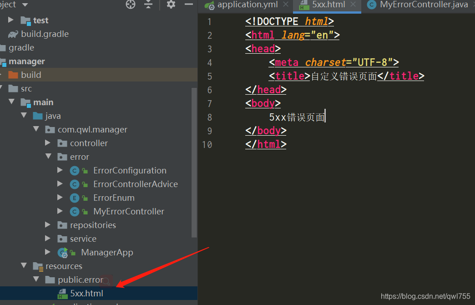Open the Project panel settings gear
Screen dimensions: 475x305
170,5
